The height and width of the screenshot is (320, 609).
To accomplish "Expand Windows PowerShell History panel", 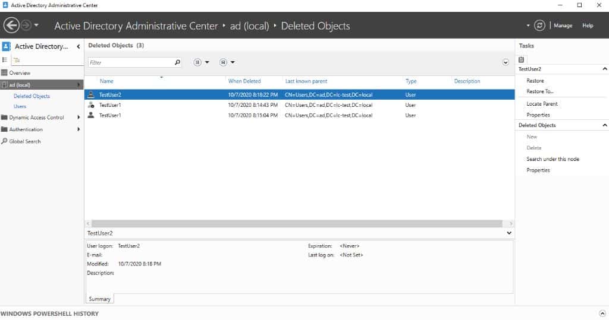I will tap(602, 313).
